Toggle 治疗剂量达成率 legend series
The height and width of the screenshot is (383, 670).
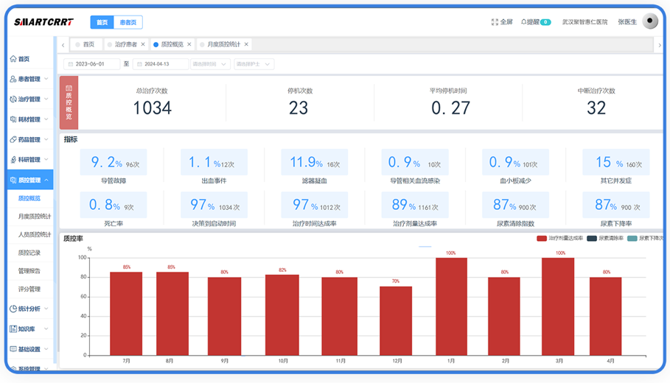pos(559,238)
